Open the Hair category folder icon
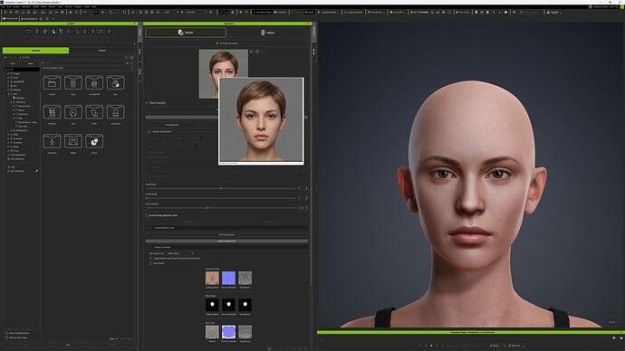 pos(73,112)
